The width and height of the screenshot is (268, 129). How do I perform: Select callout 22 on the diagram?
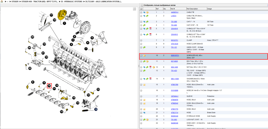[30, 69]
